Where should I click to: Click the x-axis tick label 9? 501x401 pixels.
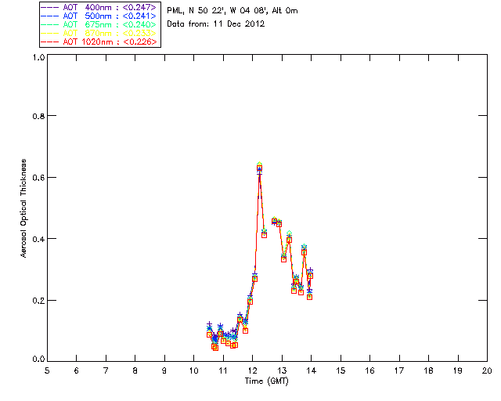(x=164, y=370)
